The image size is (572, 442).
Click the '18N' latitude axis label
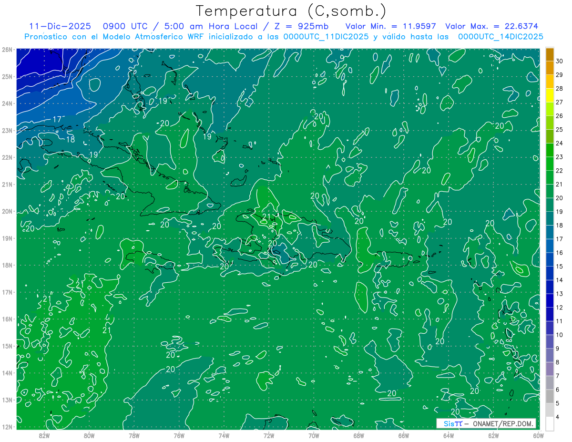7,265
